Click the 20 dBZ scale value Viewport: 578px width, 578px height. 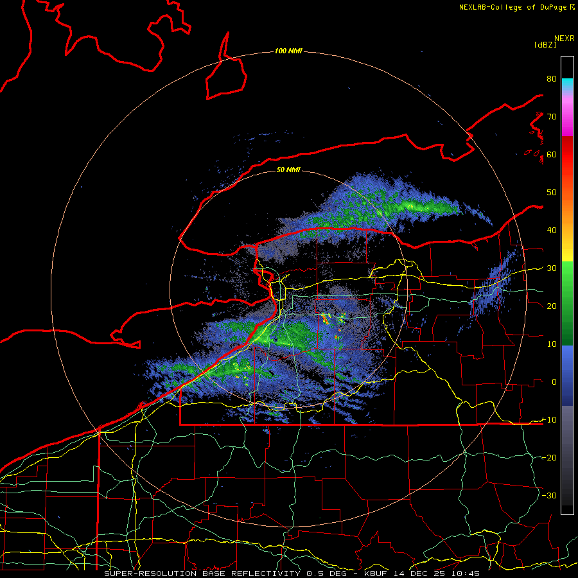[x=552, y=306]
